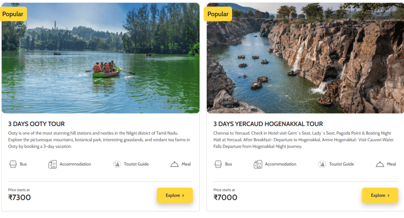Open the 3 DAYS OOTY TOUR title
404x218 pixels.
coord(37,124)
